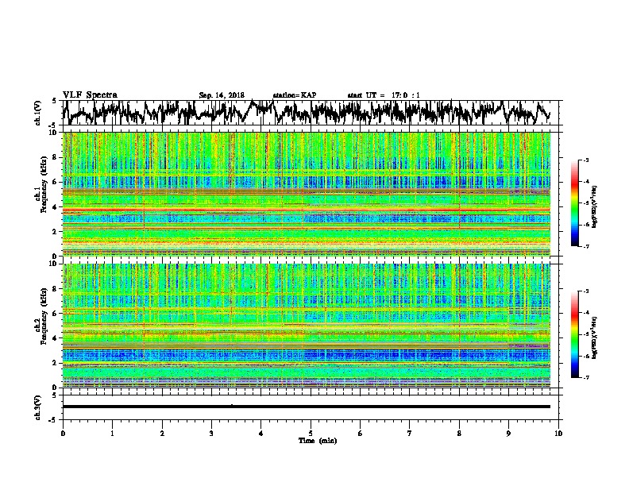
Task: Click time axis tick label "8"
Action: [x=459, y=434]
